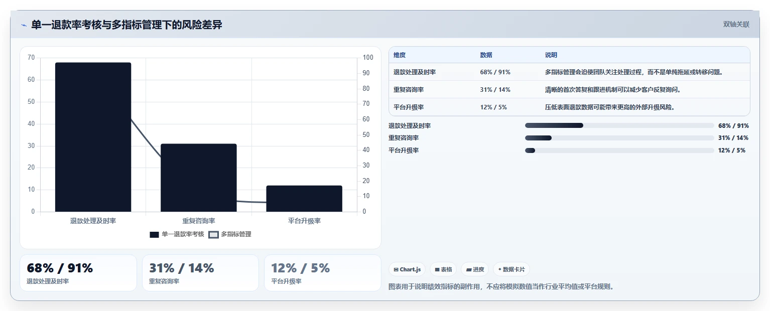Click the 维度 table column header
Screen dimensions: 770x311
[400, 55]
